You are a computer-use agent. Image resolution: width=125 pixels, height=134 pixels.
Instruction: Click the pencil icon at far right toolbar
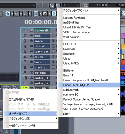click(x=123, y=13)
